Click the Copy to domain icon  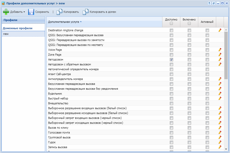(86, 12)
